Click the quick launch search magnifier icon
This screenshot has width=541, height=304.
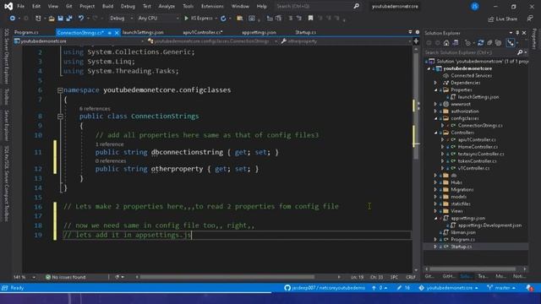(x=356, y=6)
